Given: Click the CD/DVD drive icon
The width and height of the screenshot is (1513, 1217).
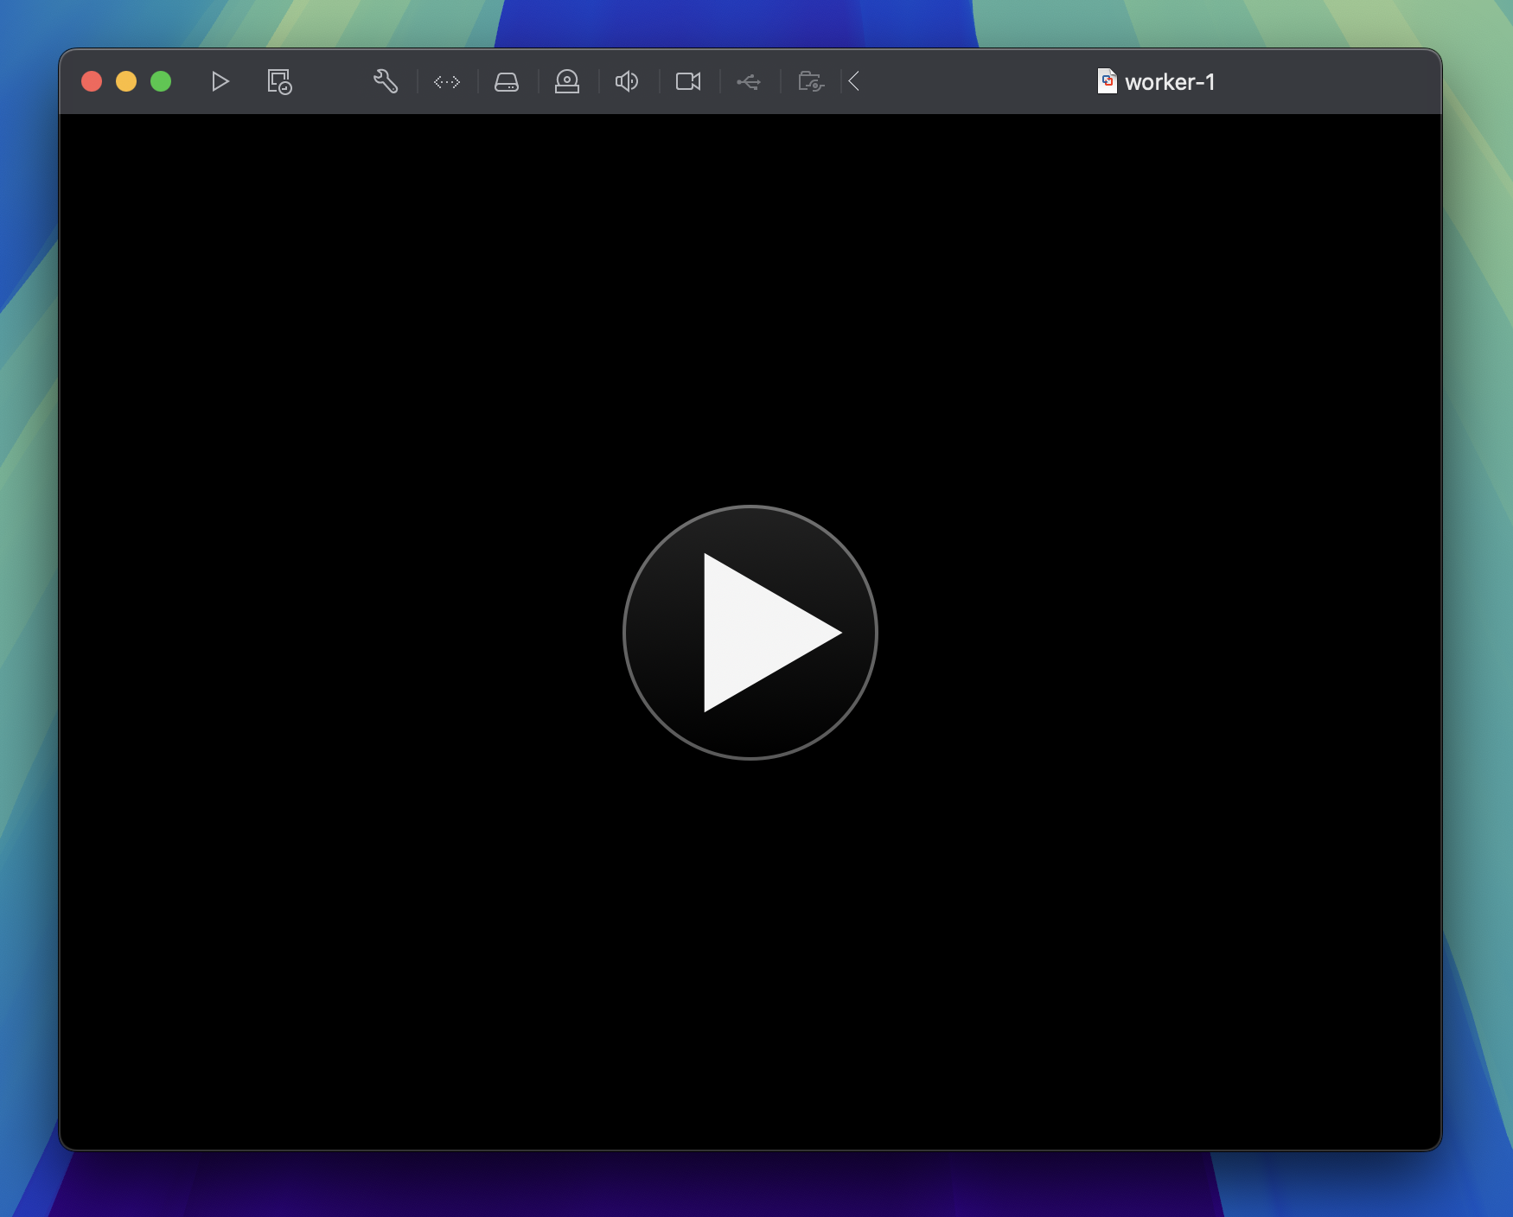Looking at the screenshot, I should pos(567,82).
